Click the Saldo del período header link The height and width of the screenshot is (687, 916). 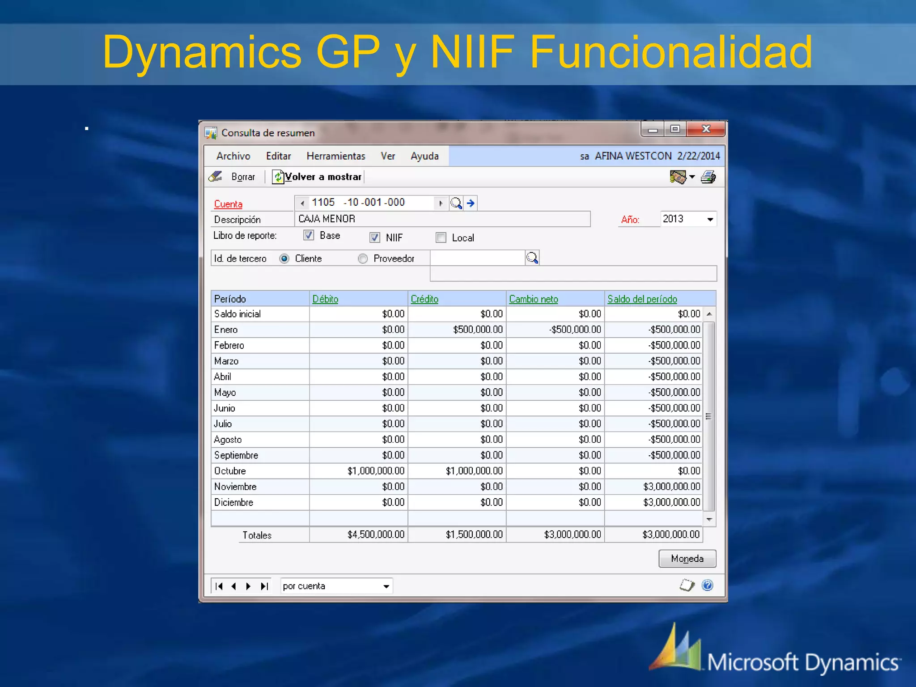tap(642, 299)
